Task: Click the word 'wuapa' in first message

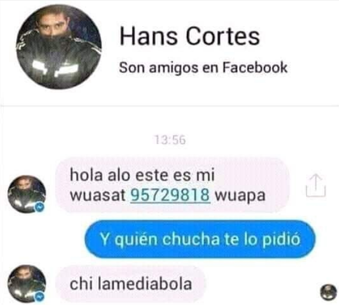Action: [x=240, y=196]
